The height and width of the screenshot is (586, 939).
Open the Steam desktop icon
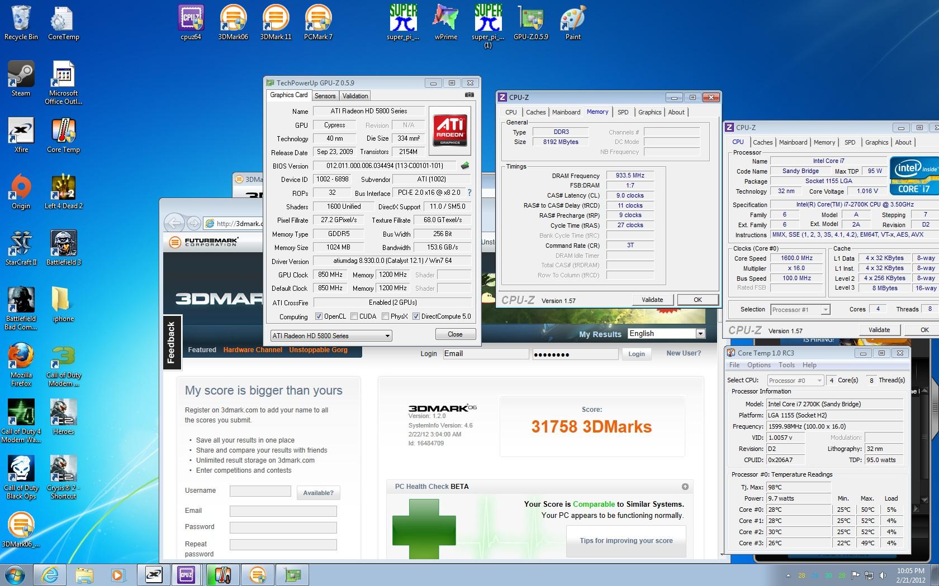click(21, 79)
